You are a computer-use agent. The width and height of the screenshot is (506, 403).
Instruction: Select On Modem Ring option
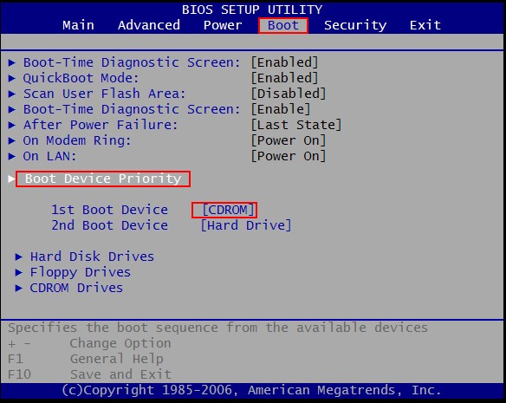pos(77,140)
